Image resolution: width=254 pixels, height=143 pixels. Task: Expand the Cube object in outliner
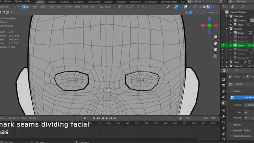[x=227, y=62]
